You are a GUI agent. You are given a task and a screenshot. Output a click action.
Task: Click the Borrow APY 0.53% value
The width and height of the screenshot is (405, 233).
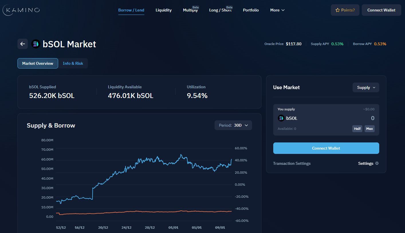[x=380, y=44]
